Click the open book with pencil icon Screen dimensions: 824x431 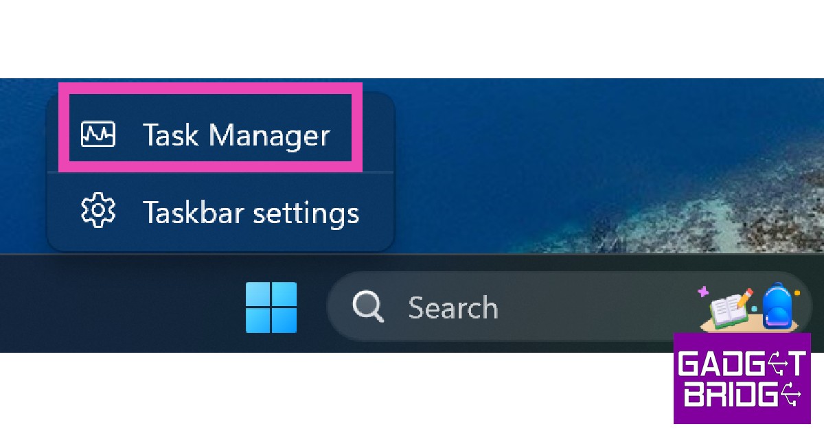(730, 307)
